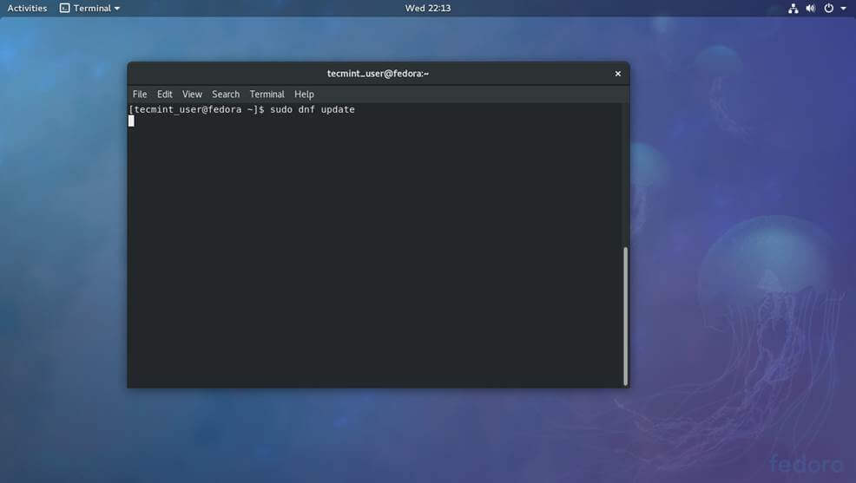Click the 'sudo dnf update' command text
Screen dimensions: 856x483
[x=313, y=109]
